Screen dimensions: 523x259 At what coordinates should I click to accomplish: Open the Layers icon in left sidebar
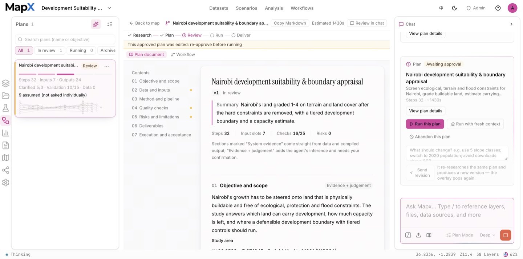pos(5,83)
